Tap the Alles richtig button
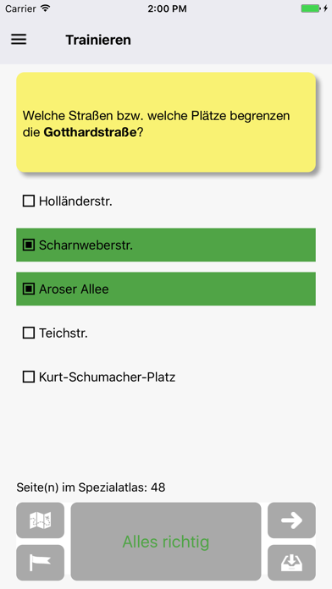332x589 pixels. coord(166,542)
